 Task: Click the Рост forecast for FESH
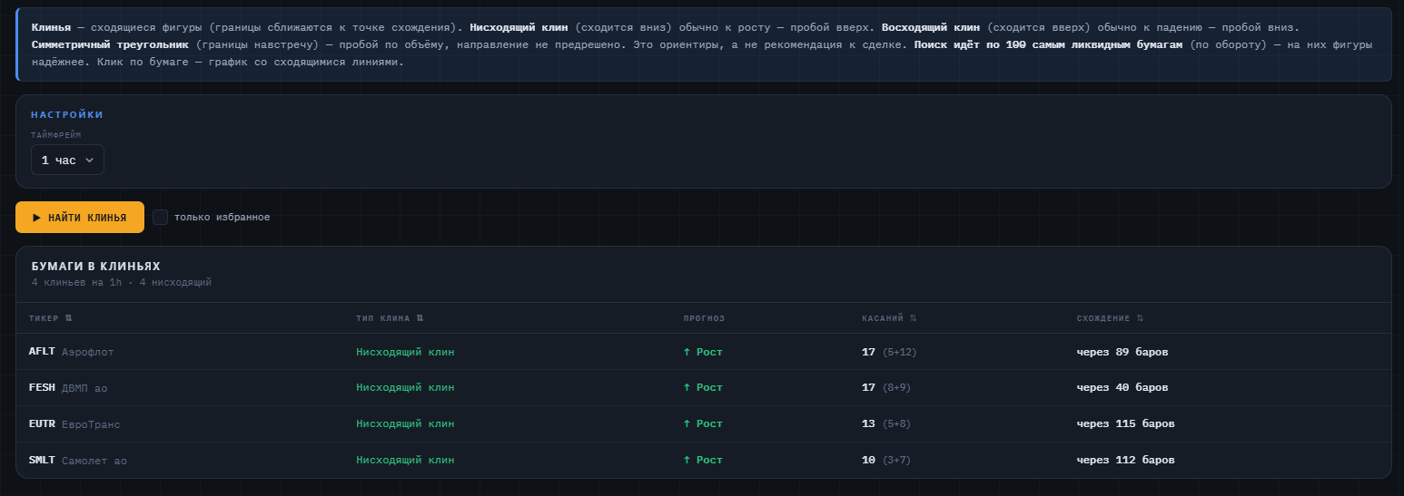(703, 388)
